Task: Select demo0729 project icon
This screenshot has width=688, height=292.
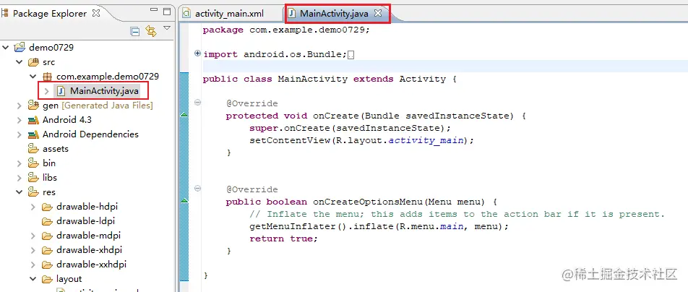Action: click(x=20, y=47)
